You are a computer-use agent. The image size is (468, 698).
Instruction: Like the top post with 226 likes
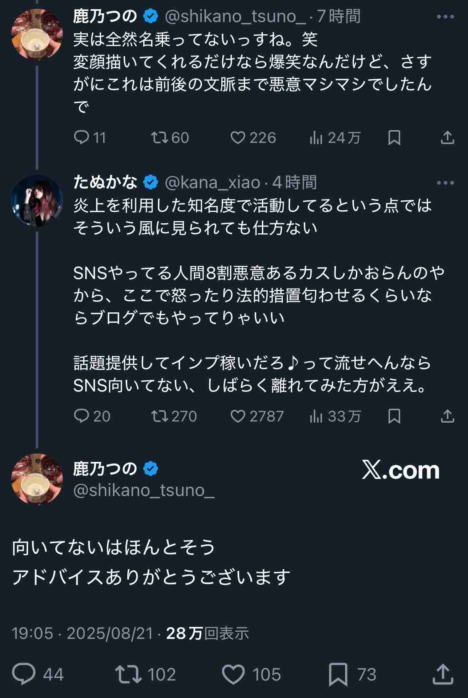[238, 137]
